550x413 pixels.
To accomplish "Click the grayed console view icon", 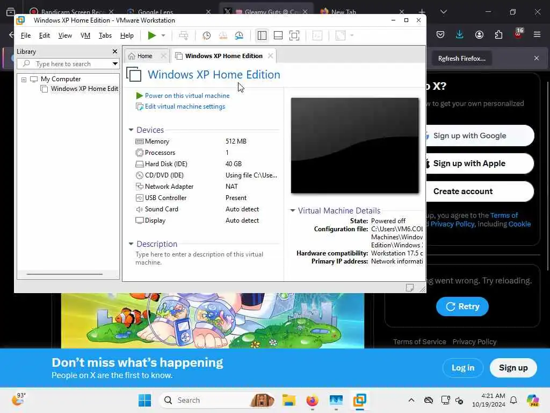I will pos(317,35).
